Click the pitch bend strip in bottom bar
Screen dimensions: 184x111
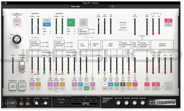(84, 104)
